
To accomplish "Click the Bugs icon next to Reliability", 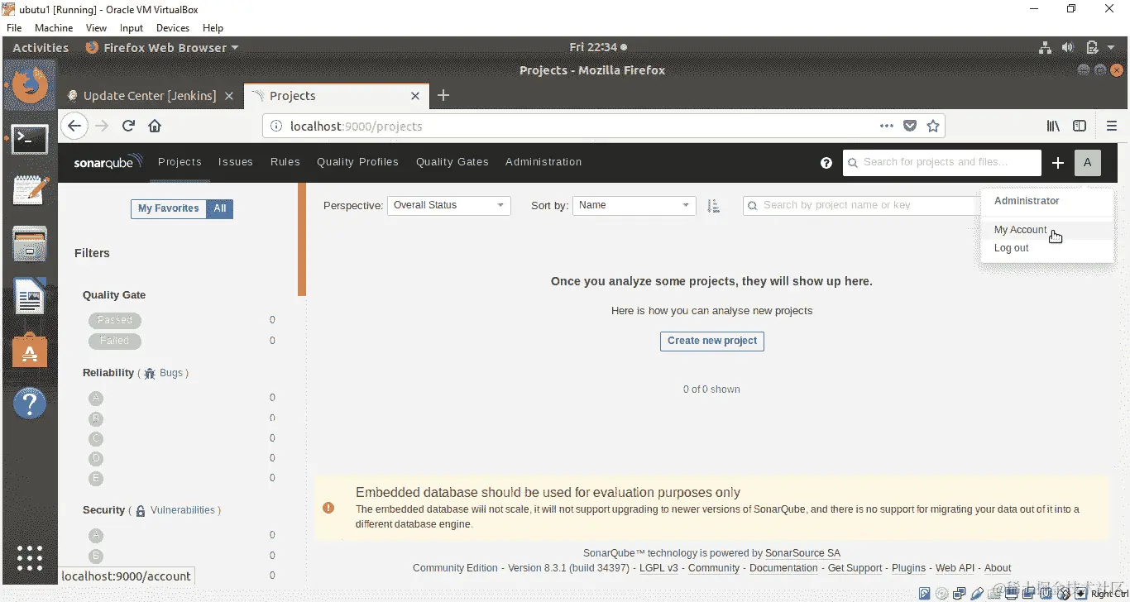I will (149, 373).
